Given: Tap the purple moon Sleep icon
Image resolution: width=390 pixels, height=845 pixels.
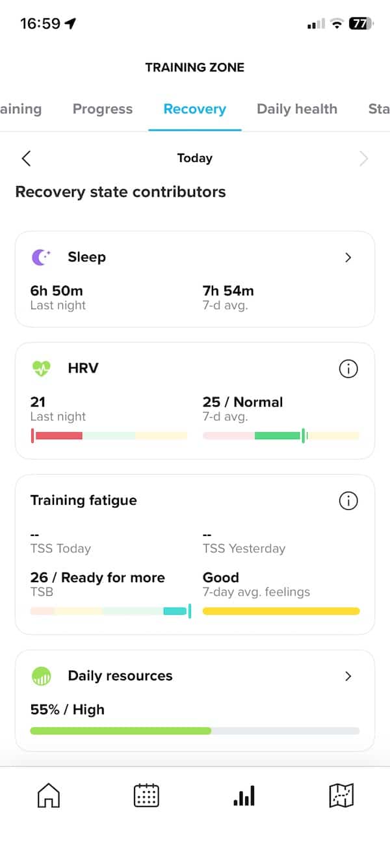Looking at the screenshot, I should [x=41, y=258].
